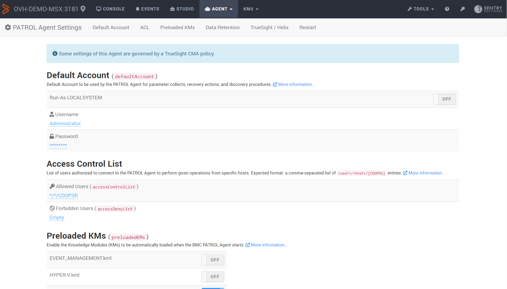This screenshot has width=507, height=289.
Task: Click the OVH-DEMO-MSX:3181 host title
Action: pos(46,9)
